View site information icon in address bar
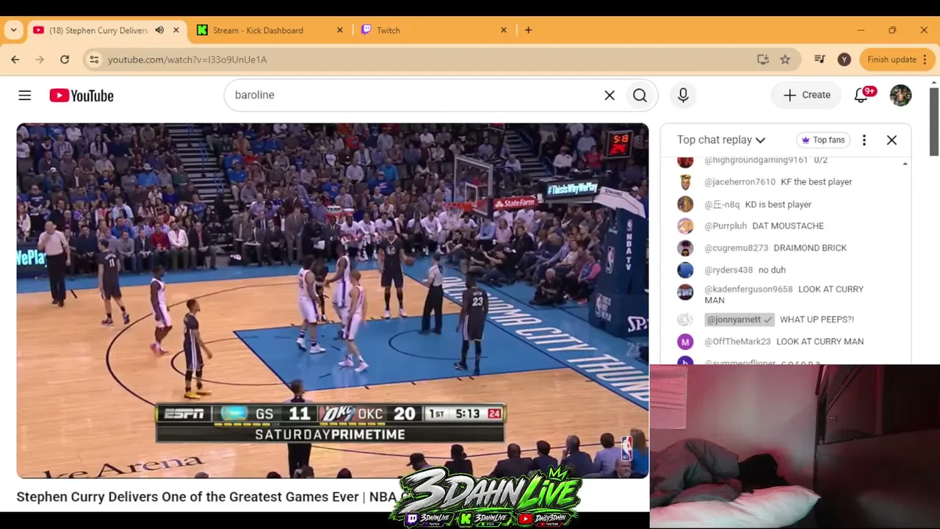This screenshot has height=529, width=940. click(94, 60)
